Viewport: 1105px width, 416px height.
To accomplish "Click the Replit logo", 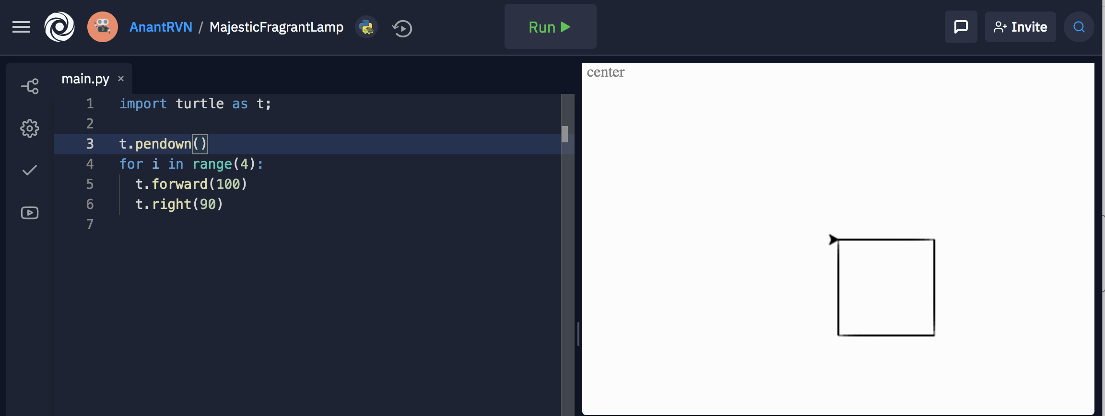I will [59, 27].
